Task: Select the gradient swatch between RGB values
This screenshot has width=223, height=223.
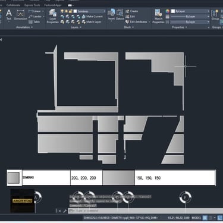Action: 118,178
